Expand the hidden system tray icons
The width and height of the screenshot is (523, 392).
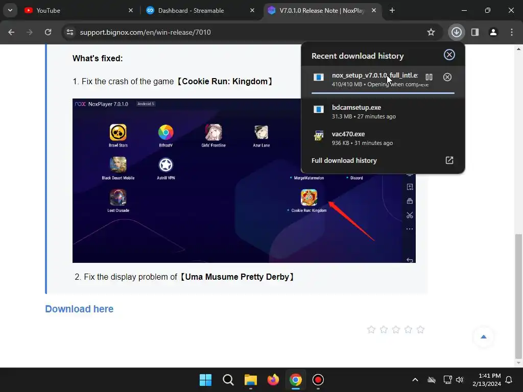415,380
